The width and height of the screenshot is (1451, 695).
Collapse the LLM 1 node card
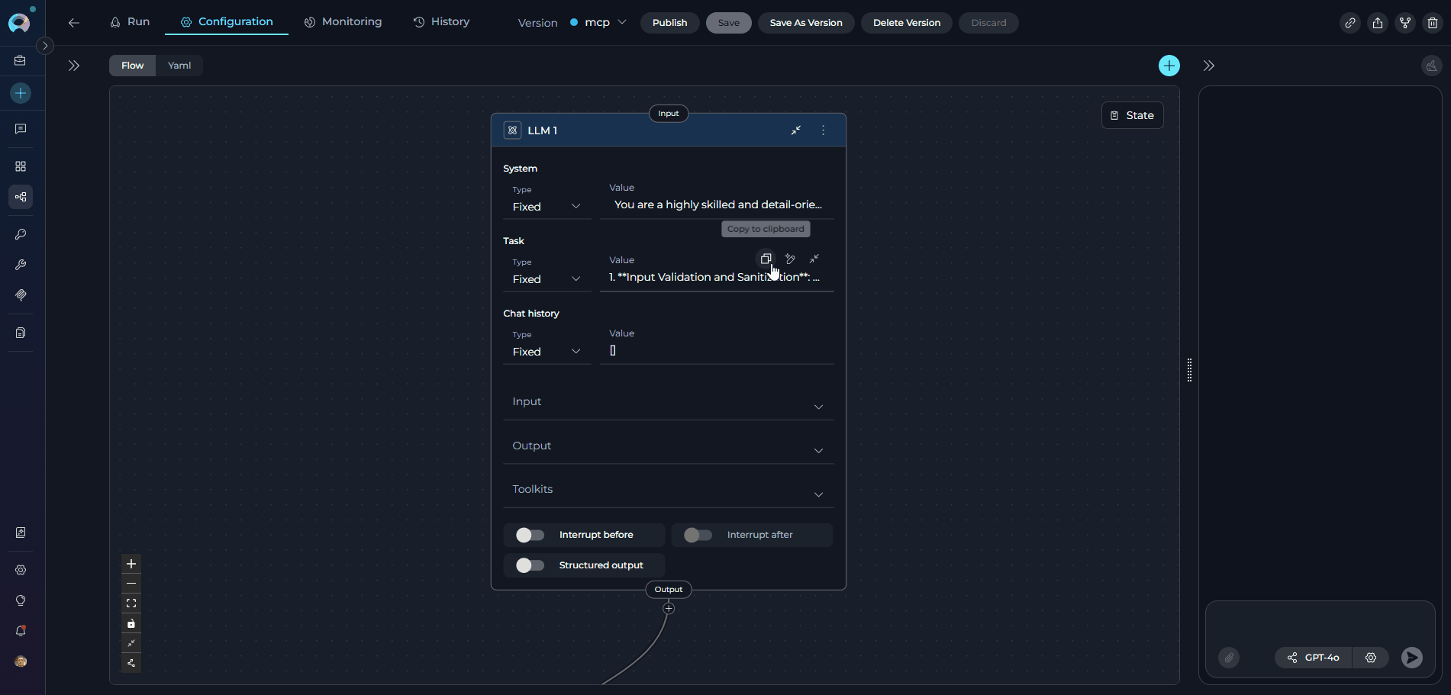[x=796, y=130]
